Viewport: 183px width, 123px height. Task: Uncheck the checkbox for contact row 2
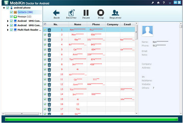[x=45, y=35]
